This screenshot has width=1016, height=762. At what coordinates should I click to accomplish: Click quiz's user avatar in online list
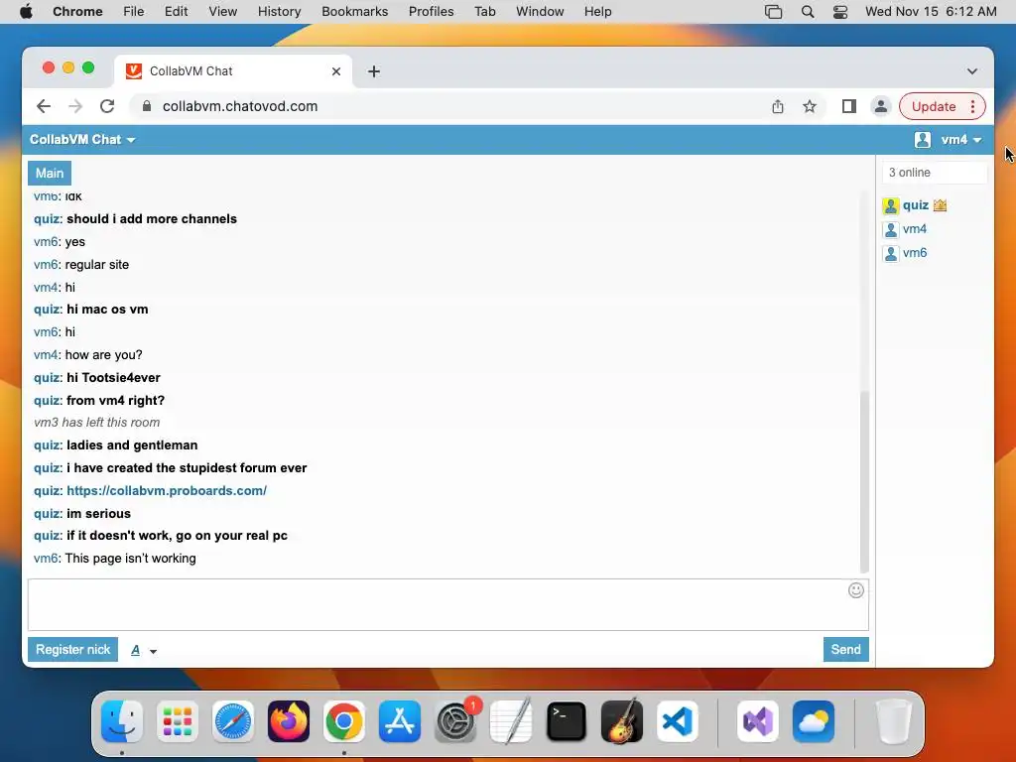tap(891, 206)
